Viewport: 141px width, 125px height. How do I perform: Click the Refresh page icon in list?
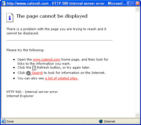pyautogui.click(x=34, y=68)
